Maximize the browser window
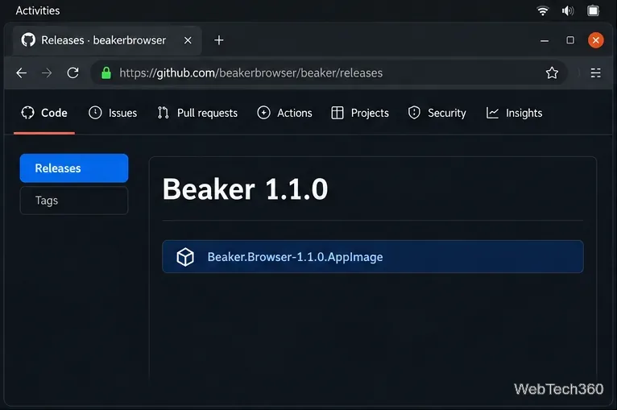617x410 pixels. point(570,40)
